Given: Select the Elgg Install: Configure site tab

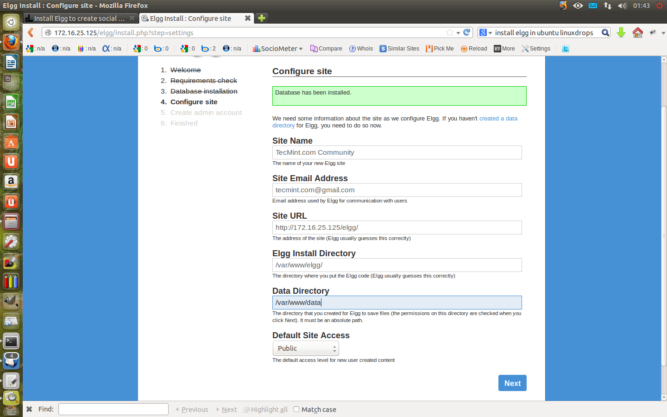Looking at the screenshot, I should click(196, 18).
